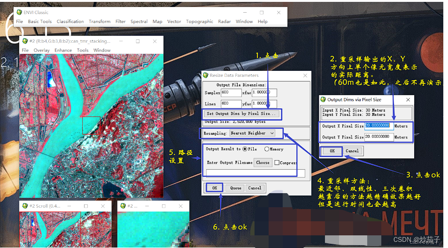Open the Map menu
The height and width of the screenshot is (248, 448).
coord(157,22)
